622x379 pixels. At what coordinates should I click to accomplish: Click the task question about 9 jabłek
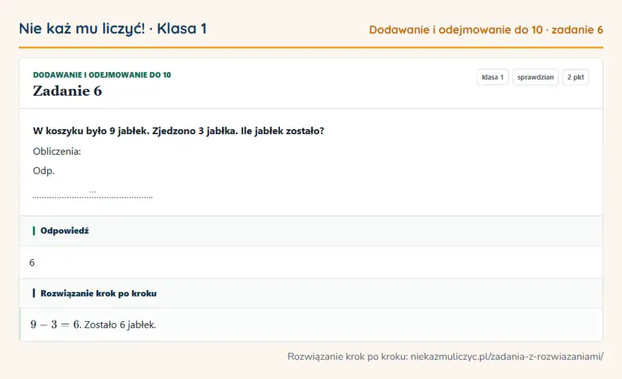[179, 131]
